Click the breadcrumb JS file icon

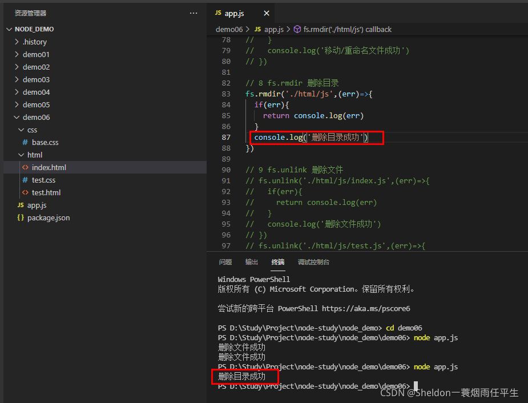[x=257, y=29]
